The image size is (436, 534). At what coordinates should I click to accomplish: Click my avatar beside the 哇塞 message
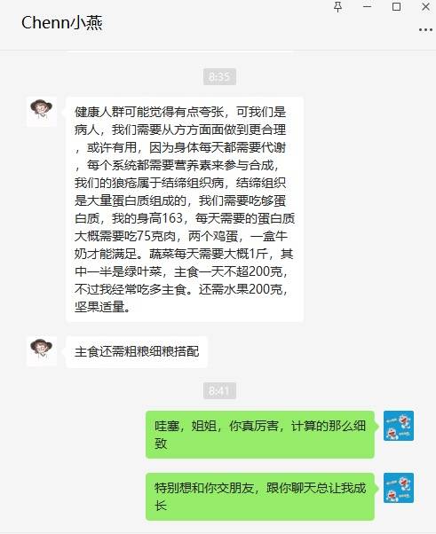point(399,426)
